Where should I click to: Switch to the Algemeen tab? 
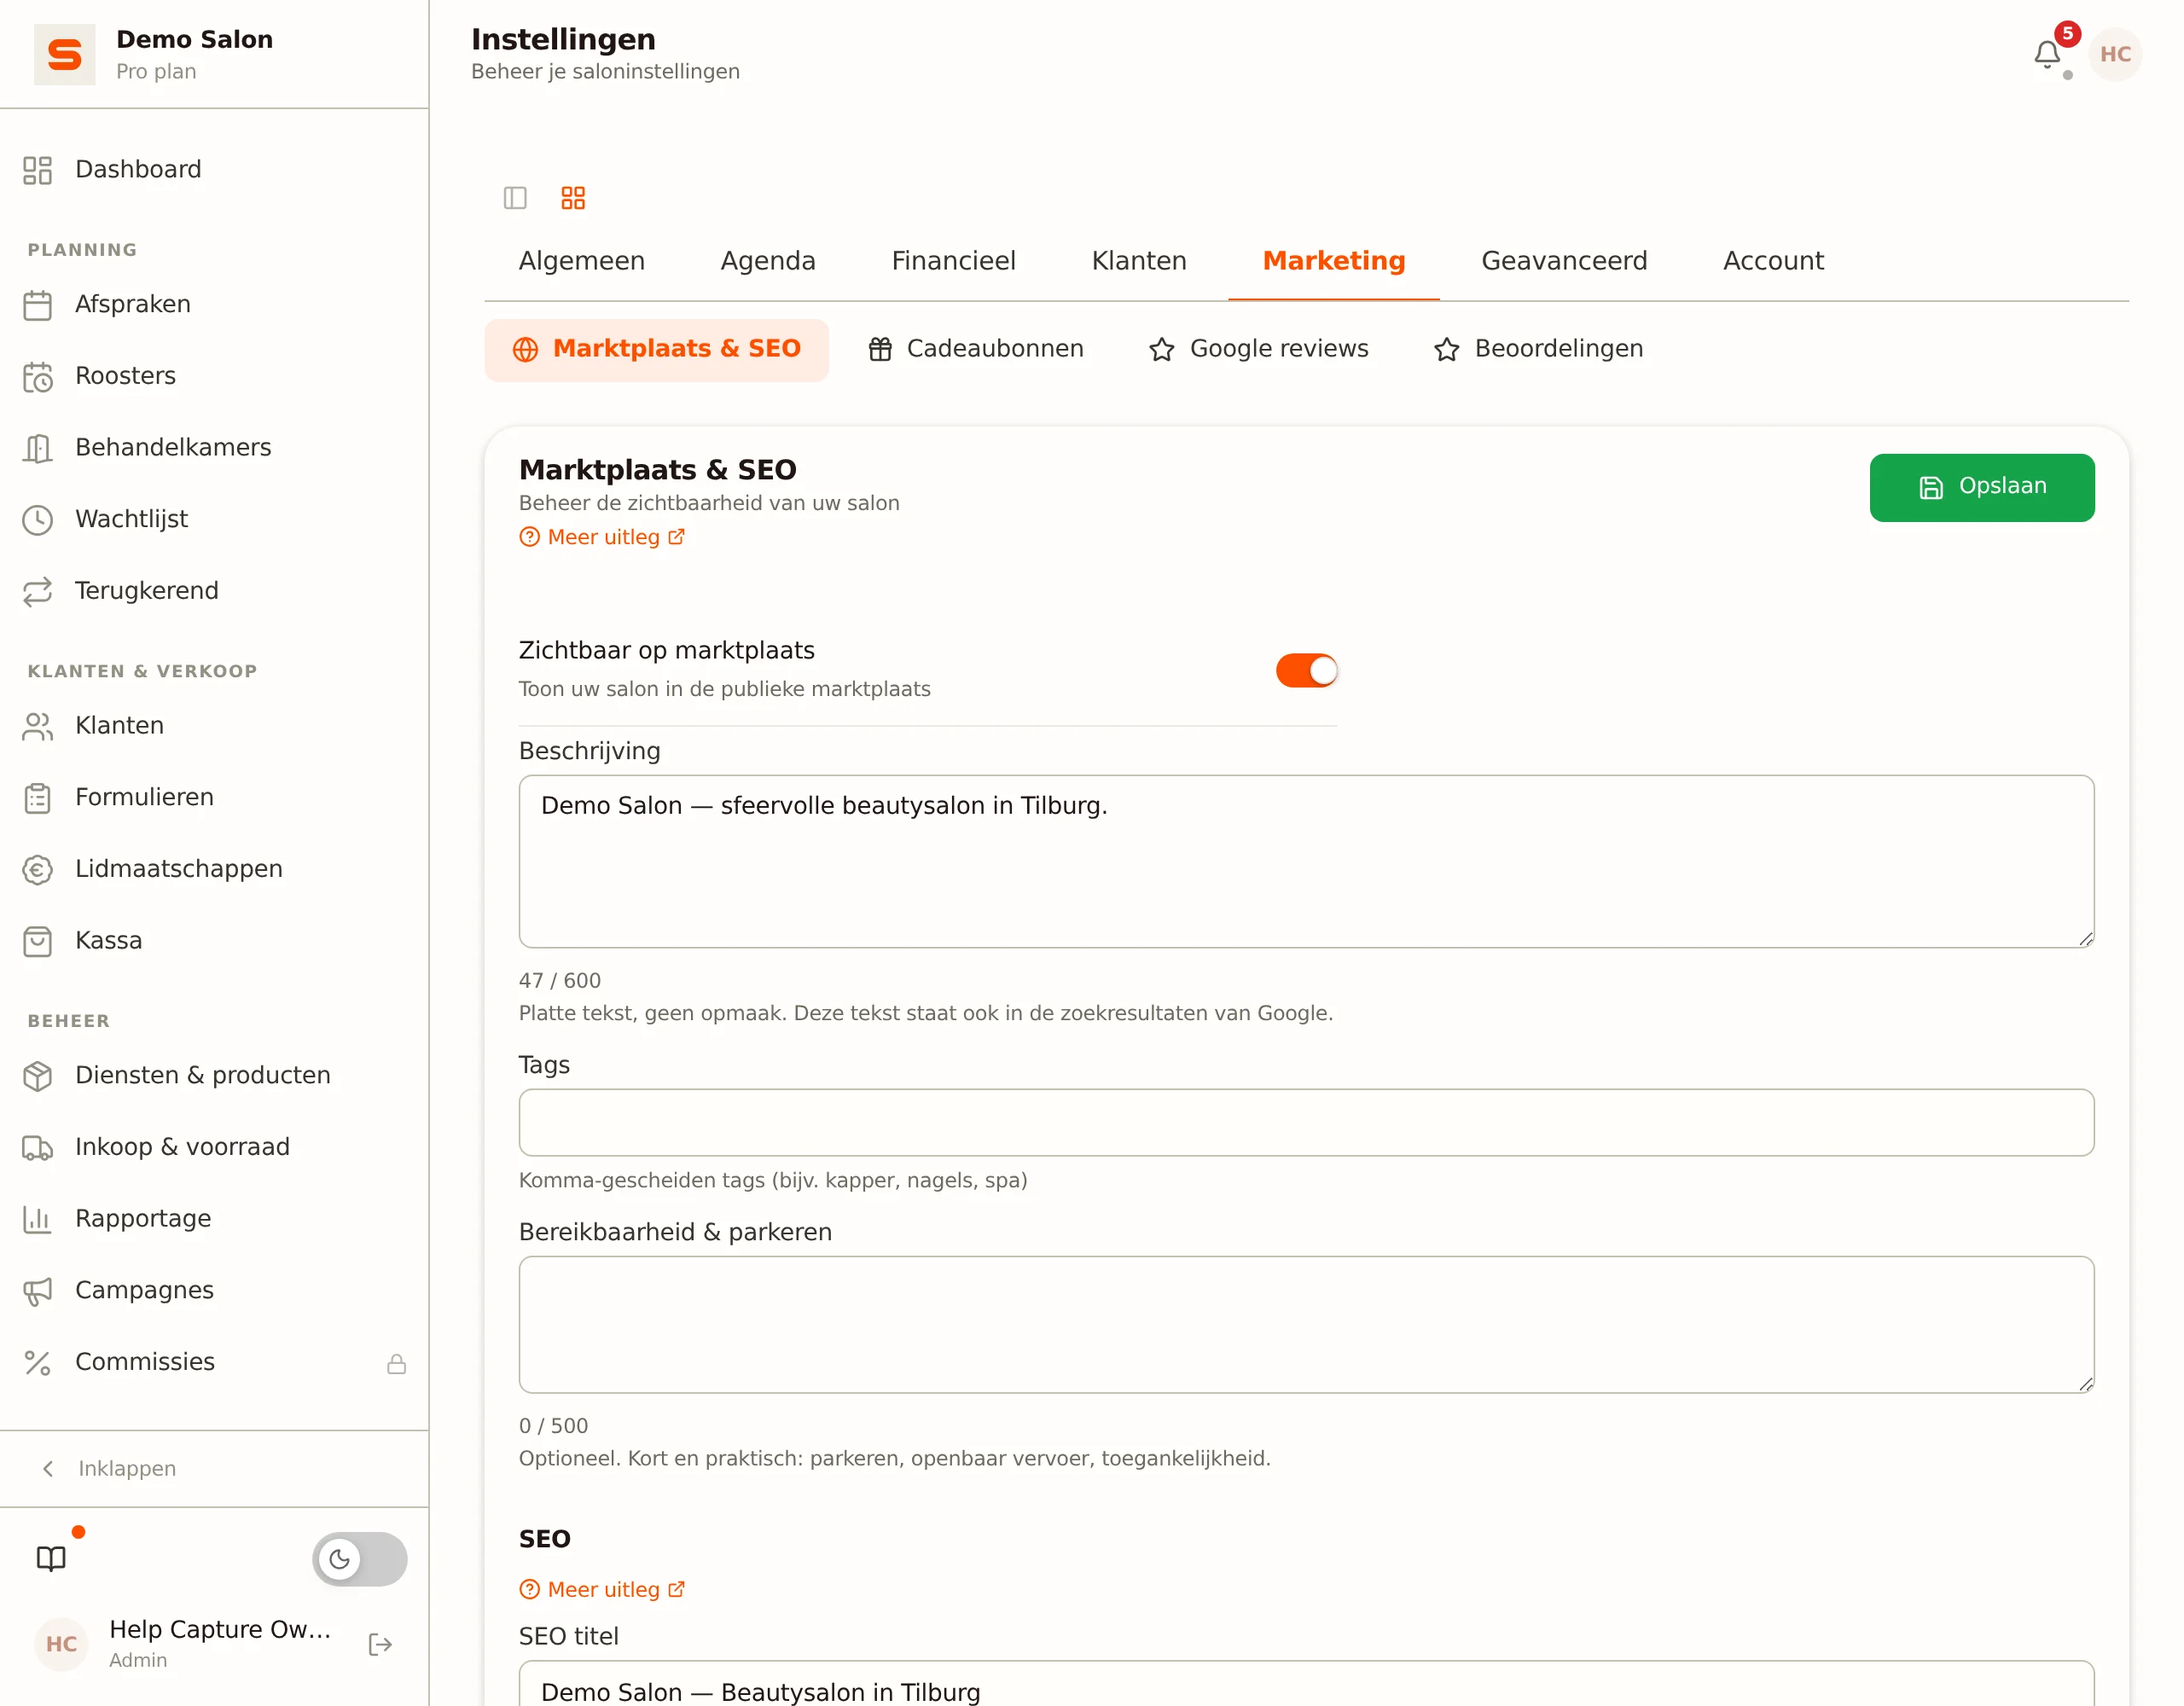[581, 261]
